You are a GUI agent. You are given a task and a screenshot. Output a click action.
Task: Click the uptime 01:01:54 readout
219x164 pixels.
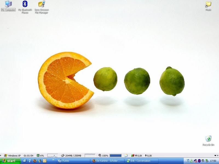tap(28, 156)
